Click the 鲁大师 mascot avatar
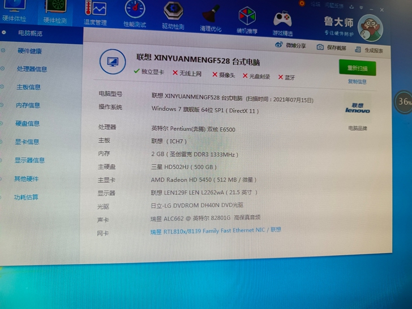Image resolution: width=412 pixels, height=309 pixels. click(x=370, y=28)
